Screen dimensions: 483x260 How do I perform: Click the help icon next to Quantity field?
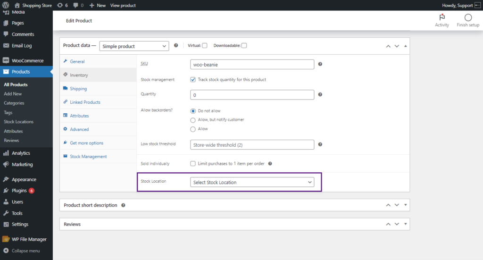pyautogui.click(x=320, y=94)
